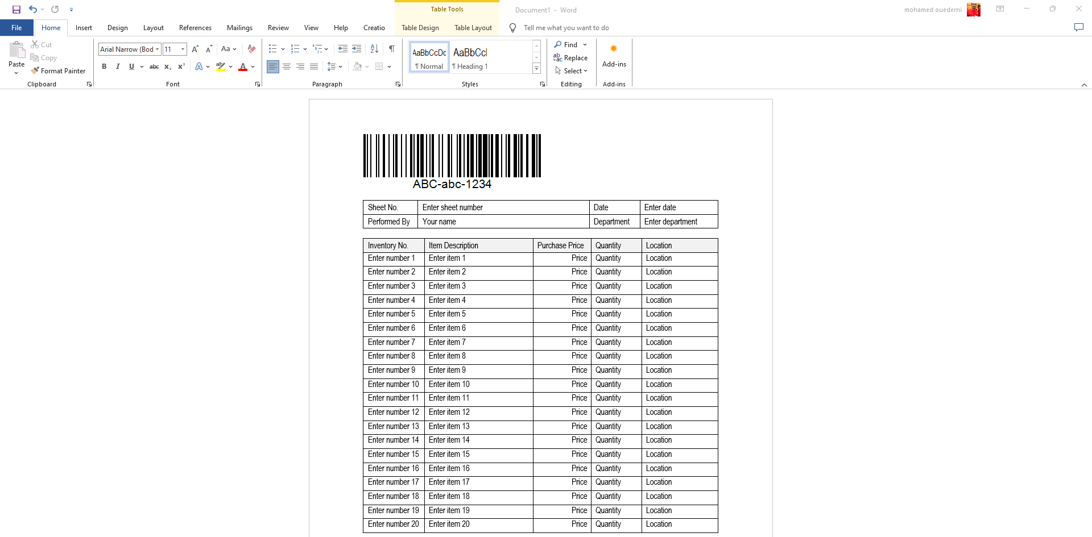Viewport: 1092px width, 537px height.
Task: Center align the paragraph
Action: (287, 67)
